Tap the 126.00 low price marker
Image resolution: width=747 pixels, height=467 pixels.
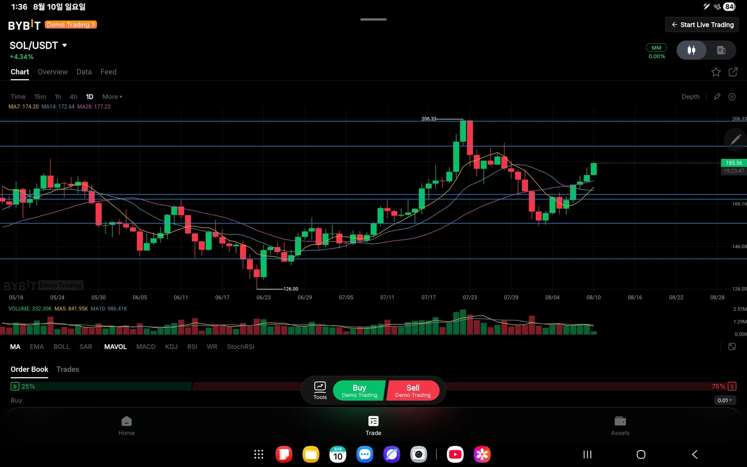click(291, 289)
